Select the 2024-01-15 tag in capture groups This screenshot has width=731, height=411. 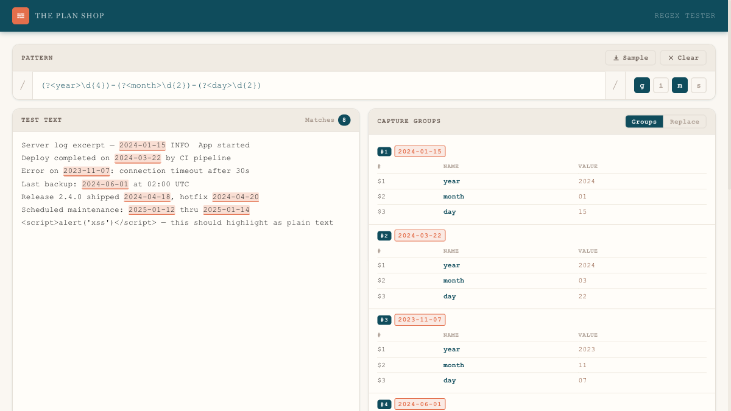pos(420,152)
